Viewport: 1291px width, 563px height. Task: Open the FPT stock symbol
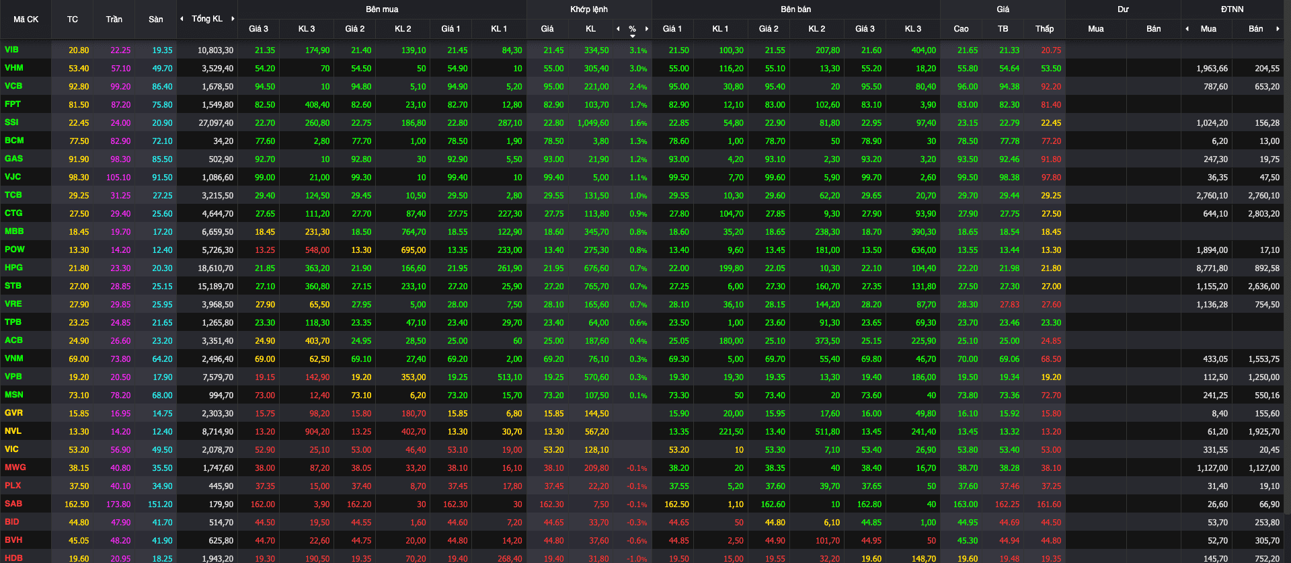(13, 104)
